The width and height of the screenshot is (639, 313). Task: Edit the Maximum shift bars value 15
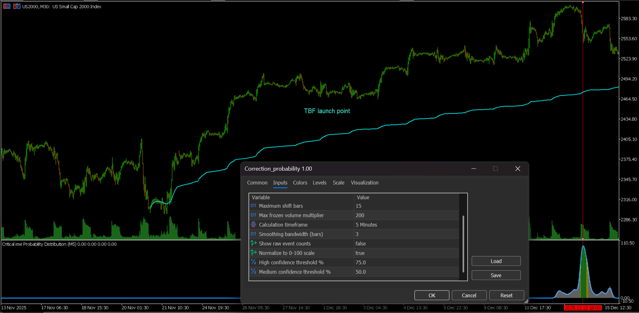pos(406,206)
